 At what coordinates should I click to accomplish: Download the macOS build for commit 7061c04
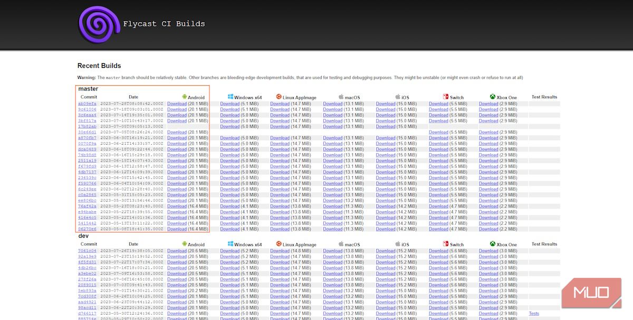point(332,251)
